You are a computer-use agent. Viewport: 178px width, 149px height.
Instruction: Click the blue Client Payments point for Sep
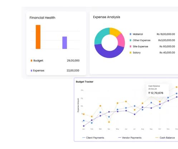click(151, 103)
